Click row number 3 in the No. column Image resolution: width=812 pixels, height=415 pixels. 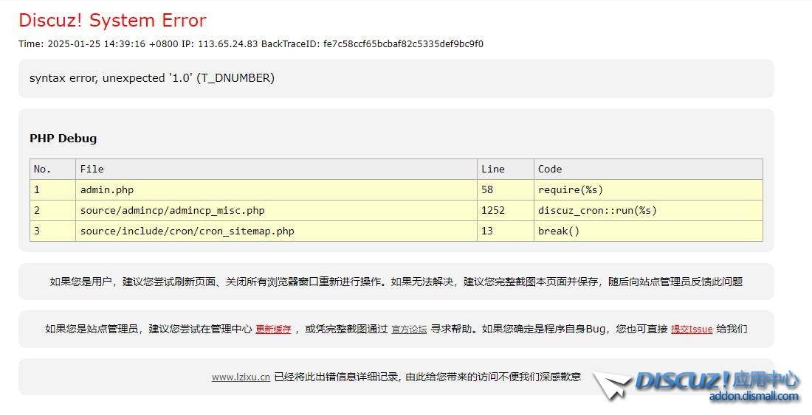[x=52, y=231]
